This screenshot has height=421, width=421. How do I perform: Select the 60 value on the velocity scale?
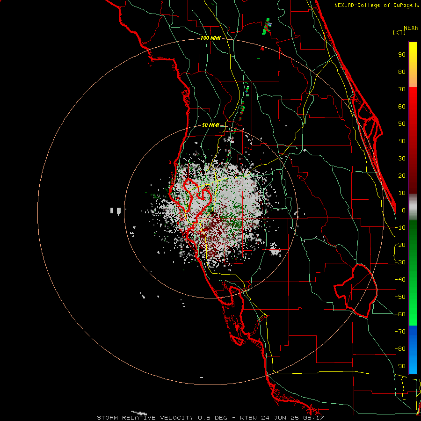402,107
